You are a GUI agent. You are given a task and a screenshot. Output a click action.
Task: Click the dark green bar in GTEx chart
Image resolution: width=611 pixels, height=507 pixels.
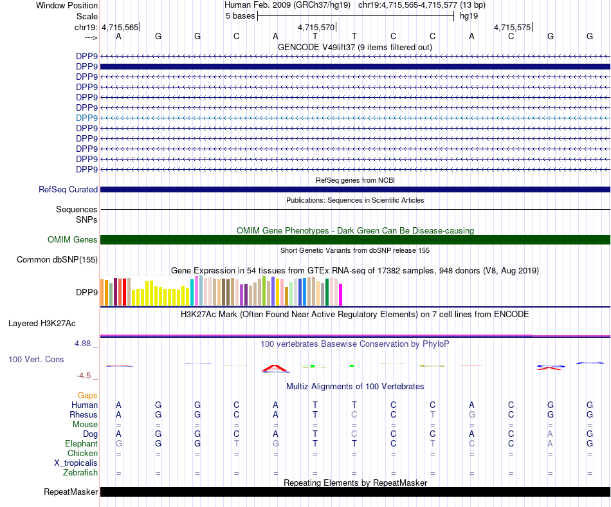click(327, 292)
